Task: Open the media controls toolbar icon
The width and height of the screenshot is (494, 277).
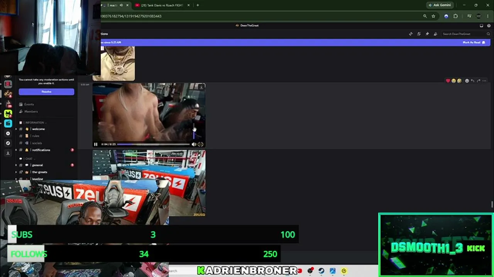Action: click(469, 16)
